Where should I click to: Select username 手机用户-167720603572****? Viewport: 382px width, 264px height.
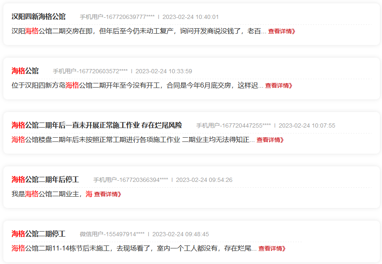(90, 71)
